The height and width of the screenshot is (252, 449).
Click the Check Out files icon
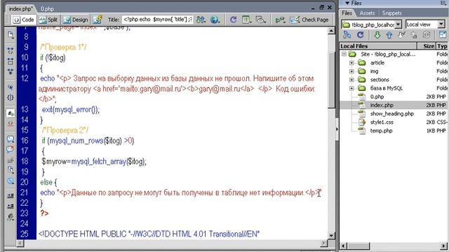[x=401, y=35]
